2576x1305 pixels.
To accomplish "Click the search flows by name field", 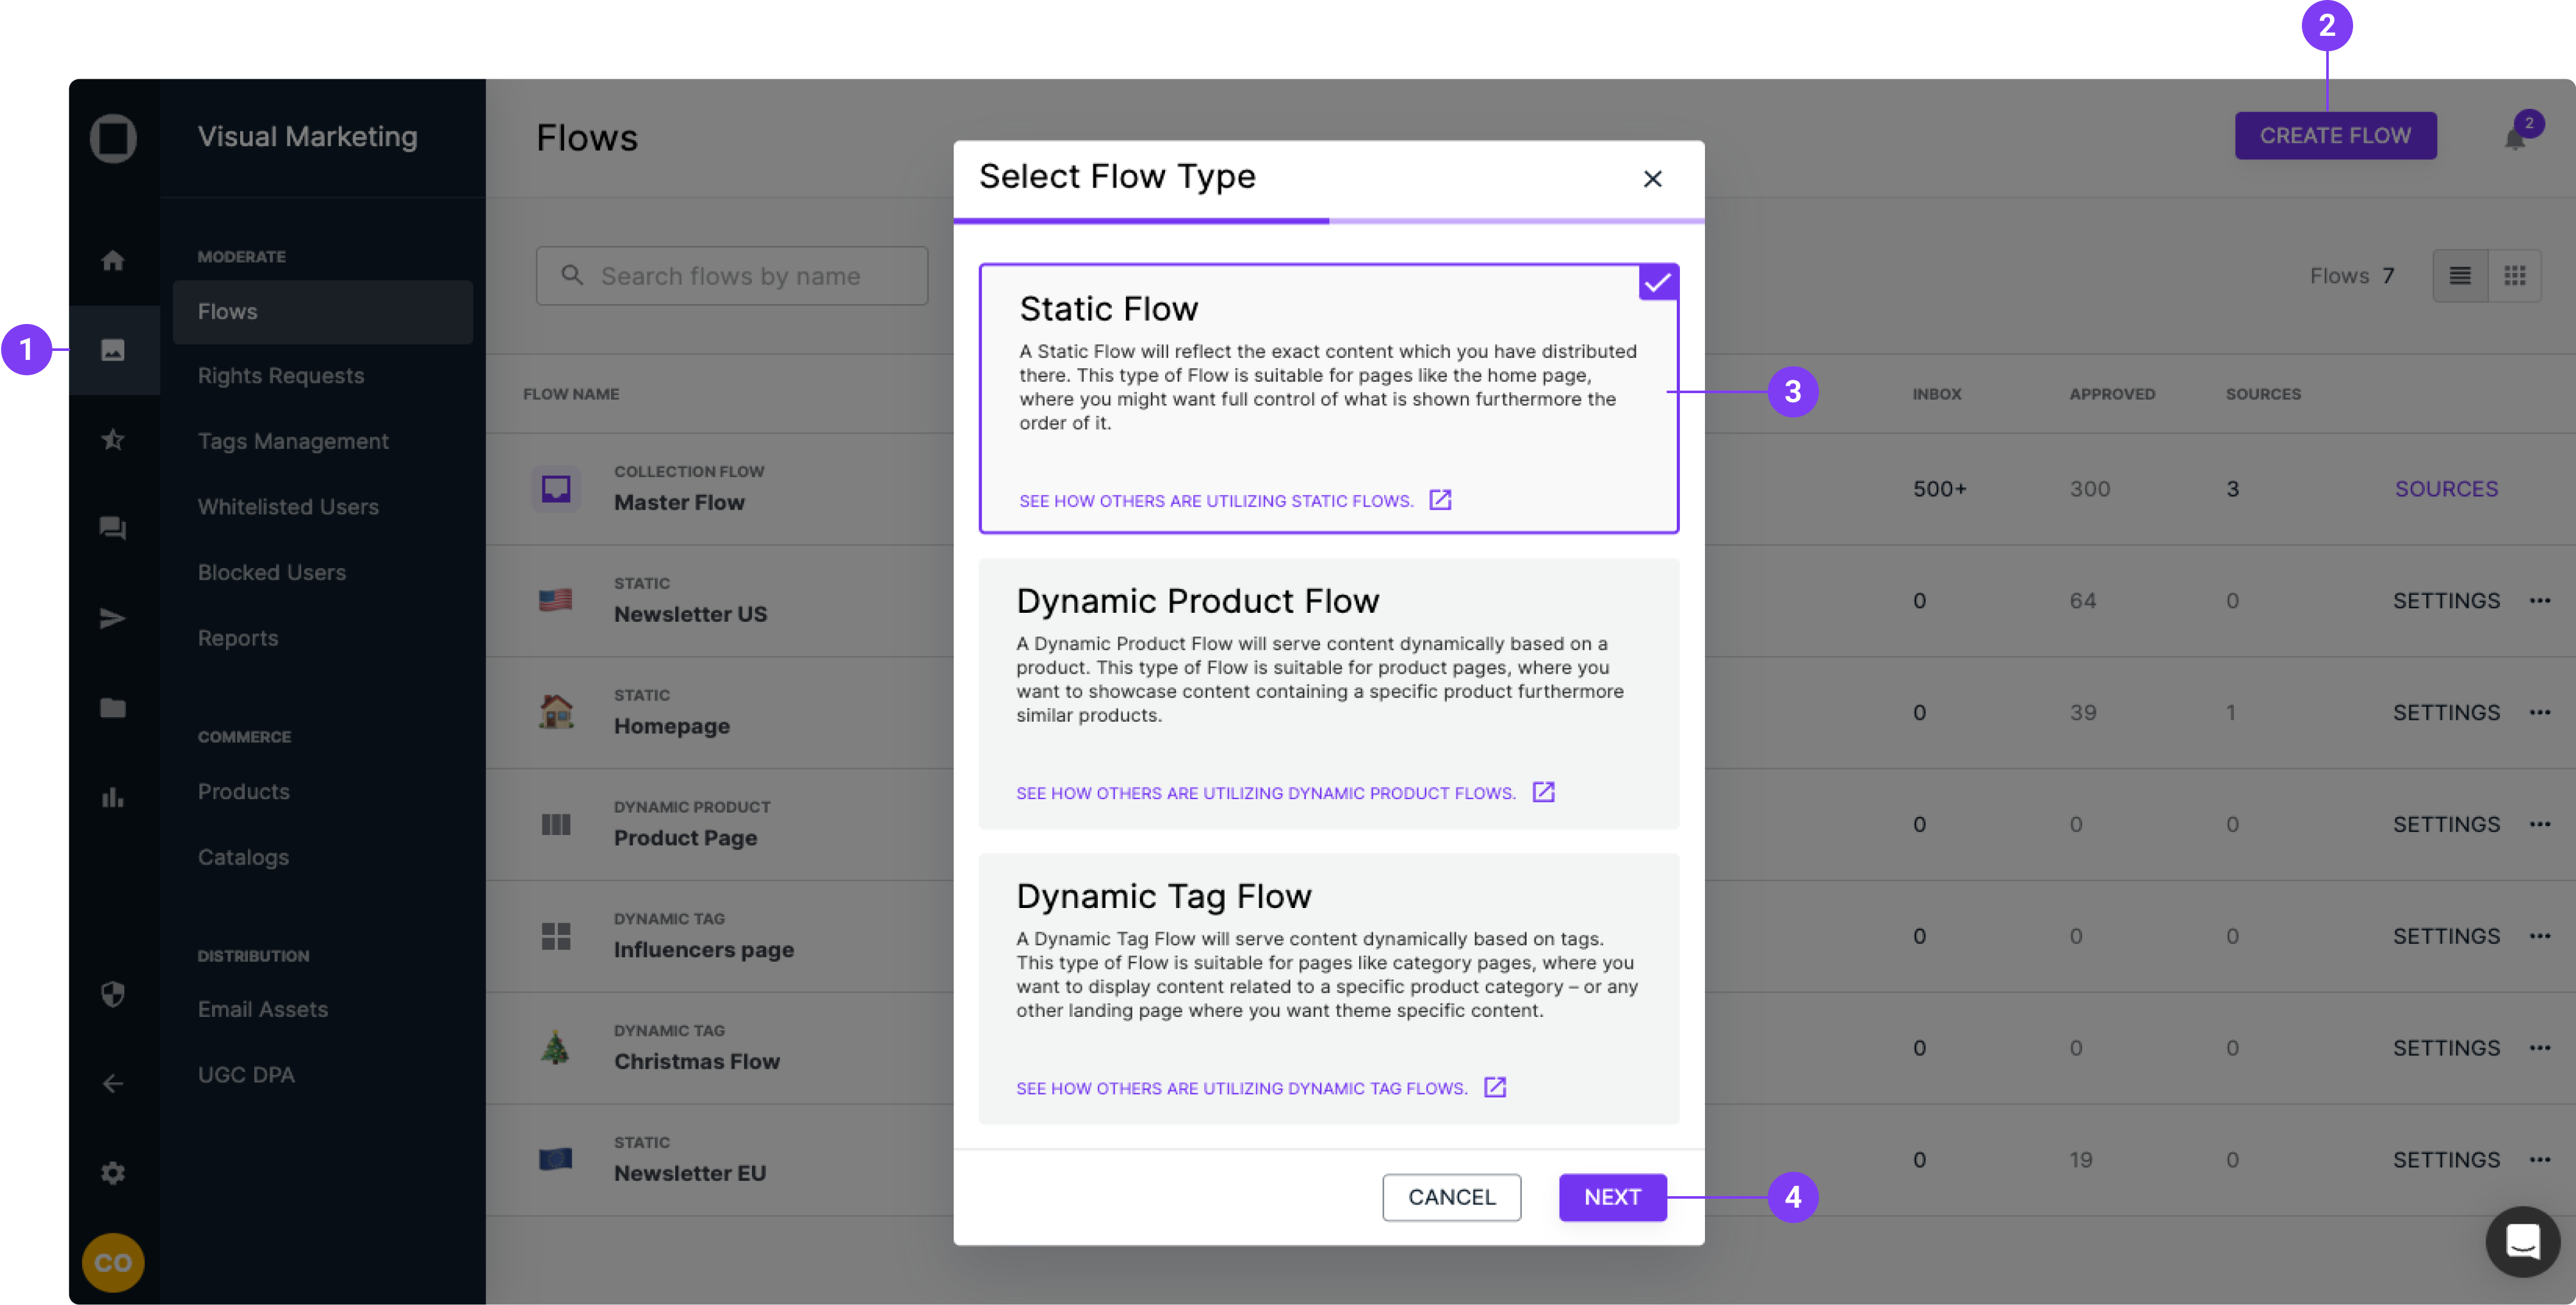I will coord(745,276).
